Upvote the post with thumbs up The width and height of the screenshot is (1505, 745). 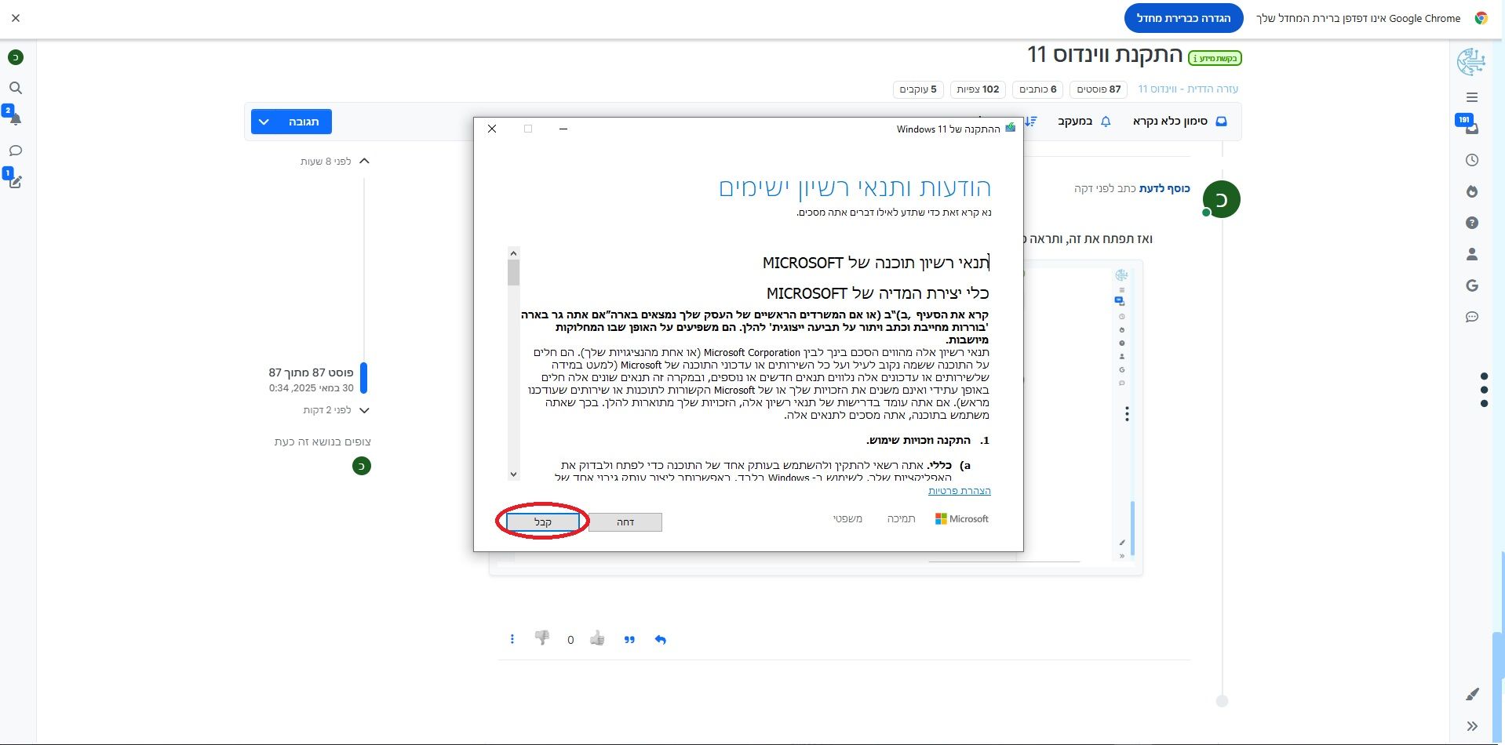[598, 638]
